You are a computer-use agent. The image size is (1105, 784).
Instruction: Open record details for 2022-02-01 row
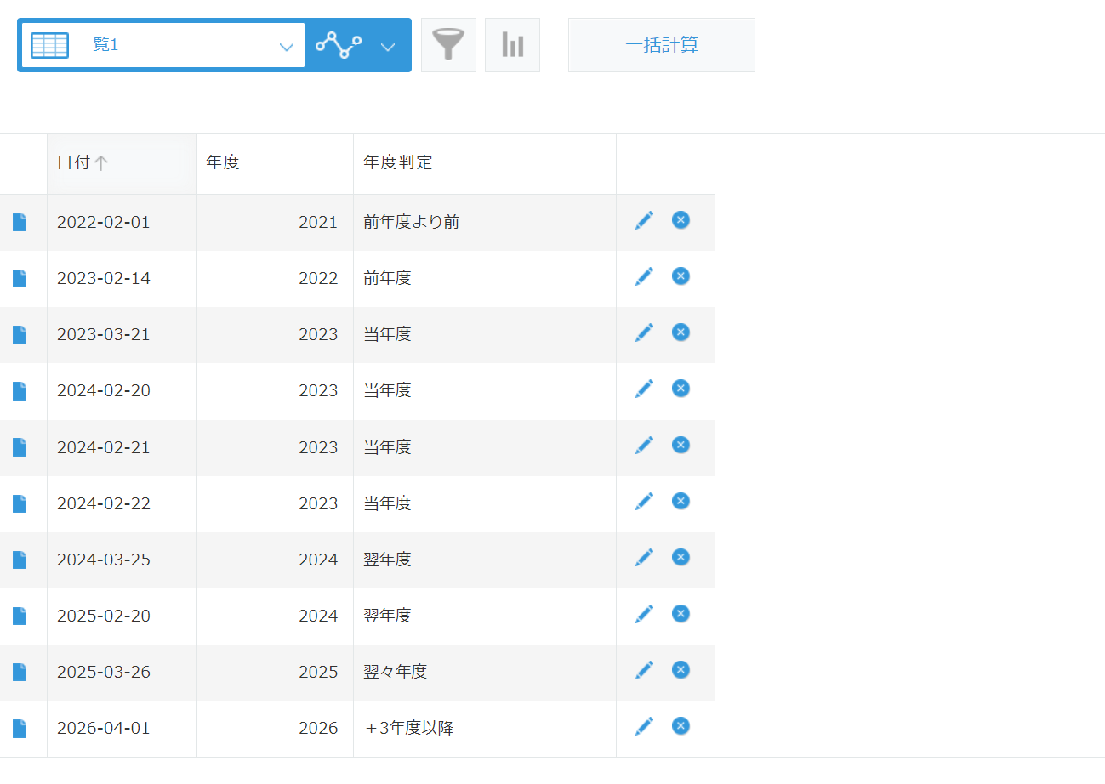coord(20,223)
